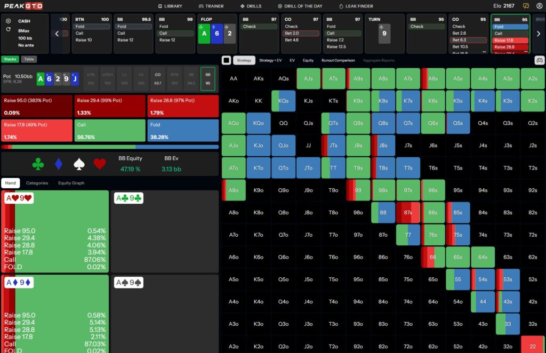The height and width of the screenshot is (353, 546).
Task: Toggle the square checkbox left of Strategy
Action: pyautogui.click(x=226, y=60)
